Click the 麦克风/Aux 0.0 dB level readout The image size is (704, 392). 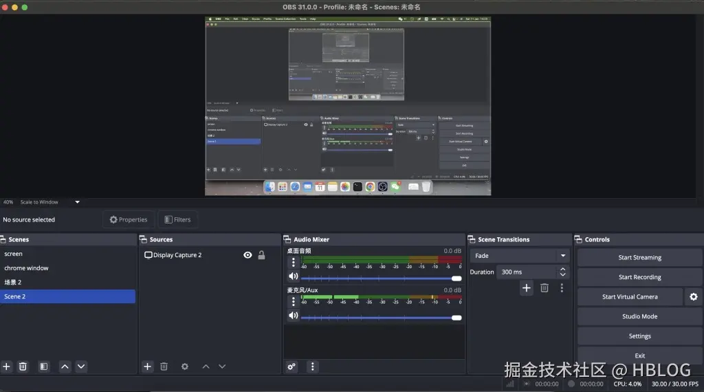click(x=452, y=290)
